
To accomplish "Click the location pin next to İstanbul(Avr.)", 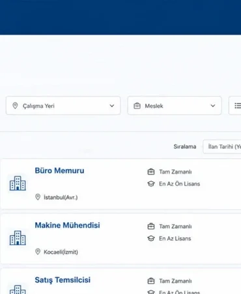I will (38, 197).
